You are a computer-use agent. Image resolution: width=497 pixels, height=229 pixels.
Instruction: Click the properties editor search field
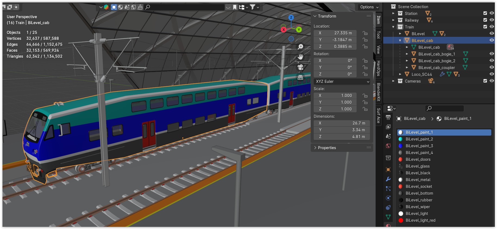[444, 109]
